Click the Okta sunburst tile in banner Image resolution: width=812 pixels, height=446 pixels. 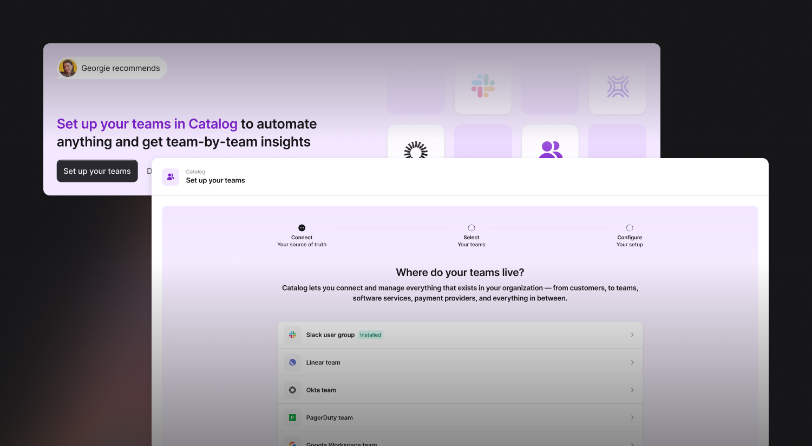tap(416, 142)
